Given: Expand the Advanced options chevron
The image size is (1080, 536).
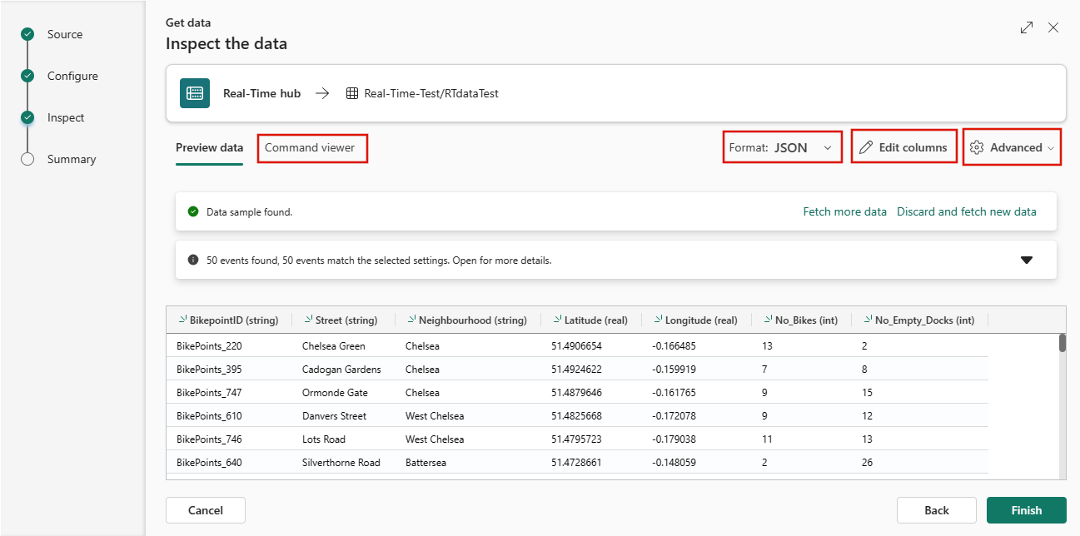Looking at the screenshot, I should [x=1051, y=148].
